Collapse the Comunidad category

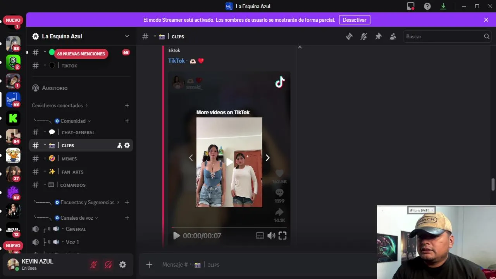[73, 121]
